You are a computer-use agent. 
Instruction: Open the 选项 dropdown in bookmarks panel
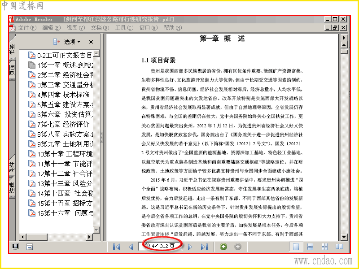coord(72,42)
